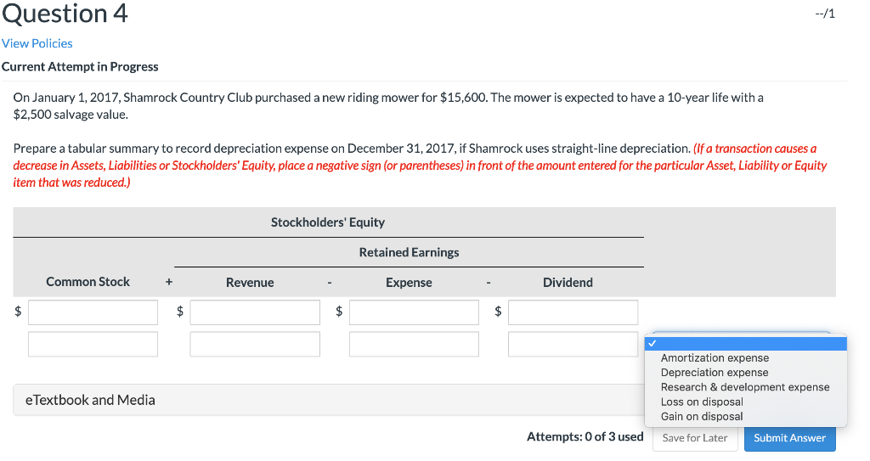Click the Dividend dollar amount field
This screenshot has height=461, width=870.
click(573, 312)
